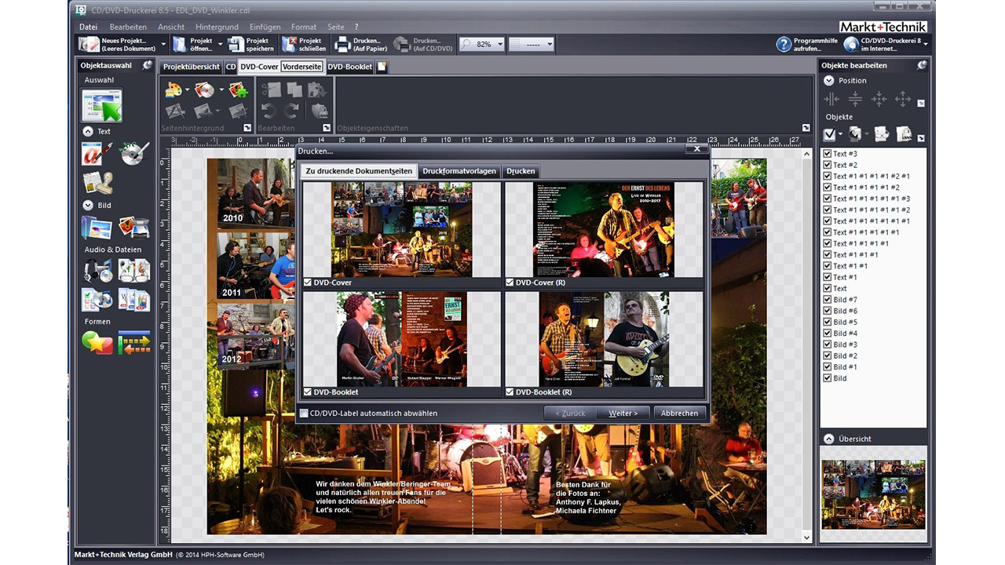This screenshot has width=1005, height=565.
Task: Uncheck the DVD-Cover page checkbox
Action: [308, 282]
